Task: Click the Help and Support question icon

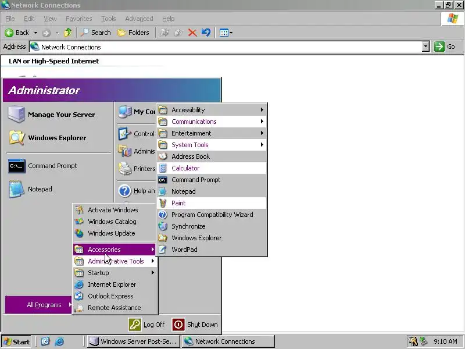Action: click(124, 191)
